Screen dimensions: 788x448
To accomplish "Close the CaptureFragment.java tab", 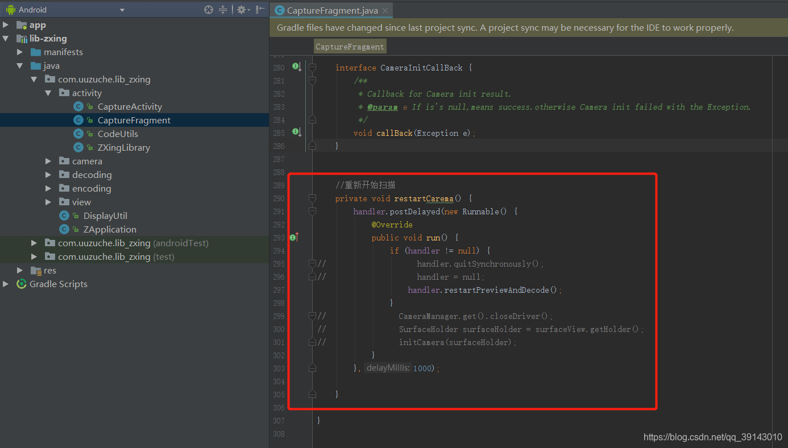I will click(385, 10).
